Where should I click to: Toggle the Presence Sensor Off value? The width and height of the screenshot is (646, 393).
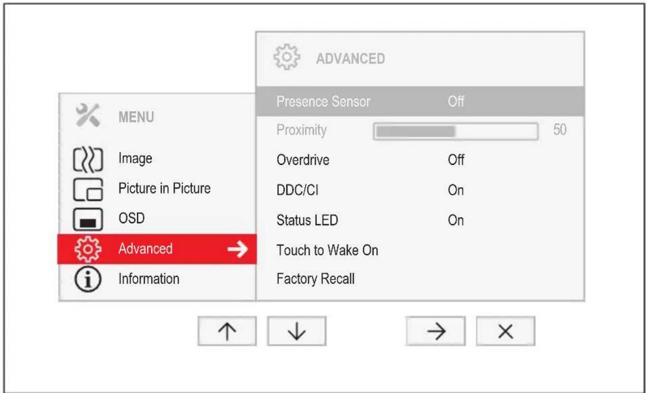tap(456, 101)
